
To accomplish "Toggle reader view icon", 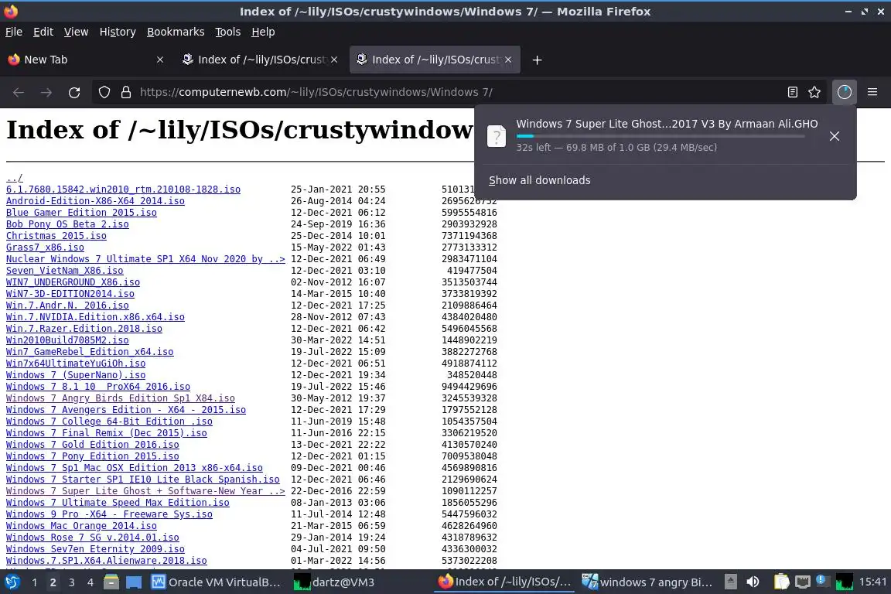I will click(x=793, y=92).
